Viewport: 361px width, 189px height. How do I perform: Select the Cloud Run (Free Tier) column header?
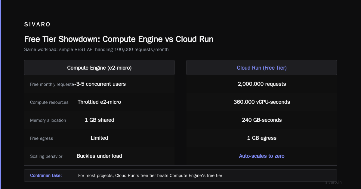(262, 68)
